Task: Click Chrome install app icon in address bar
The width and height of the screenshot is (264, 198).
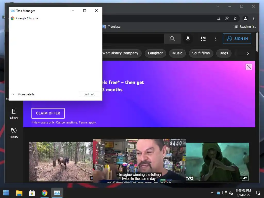Action: (219, 18)
